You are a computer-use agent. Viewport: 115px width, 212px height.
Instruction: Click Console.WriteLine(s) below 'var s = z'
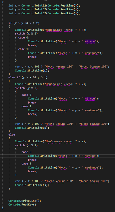[x=32, y=185]
